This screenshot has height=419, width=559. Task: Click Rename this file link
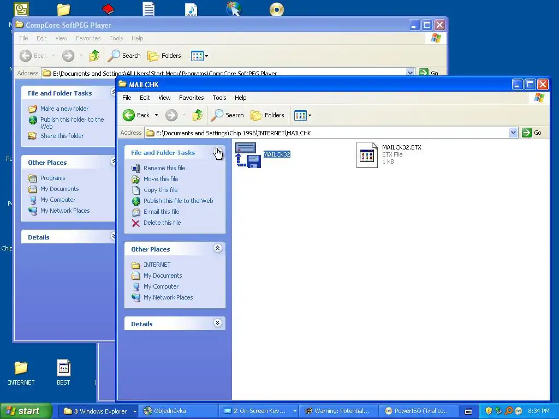[164, 168]
